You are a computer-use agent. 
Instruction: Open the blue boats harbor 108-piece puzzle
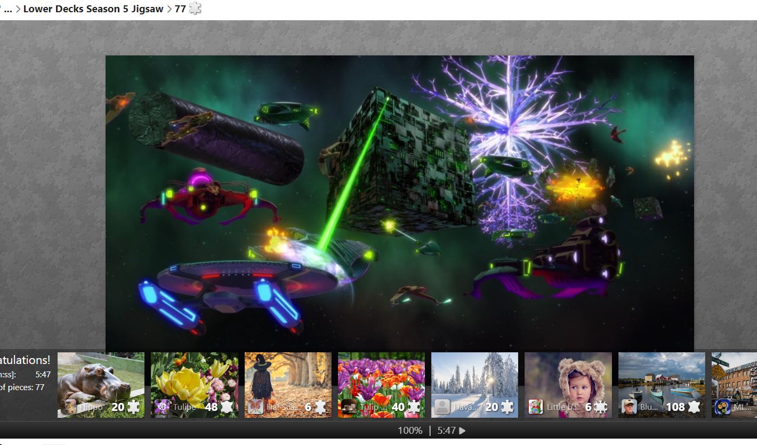pyautogui.click(x=662, y=385)
